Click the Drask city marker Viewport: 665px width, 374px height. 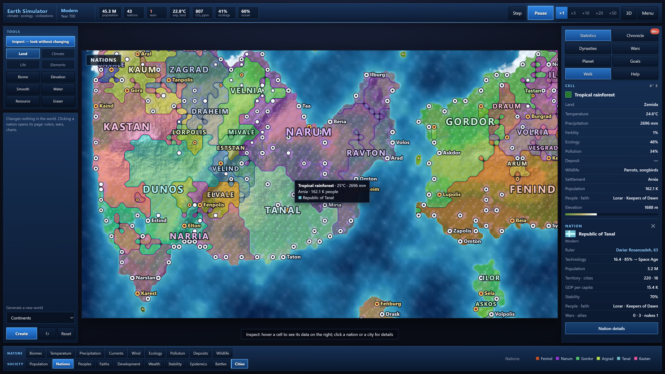pyautogui.click(x=382, y=314)
